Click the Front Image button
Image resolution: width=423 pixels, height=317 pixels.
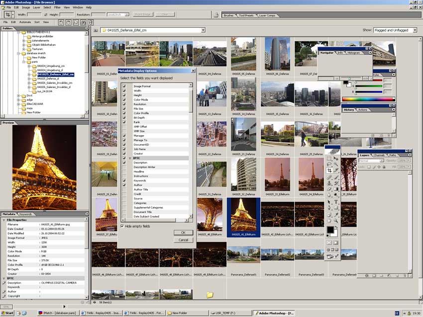[143, 14]
